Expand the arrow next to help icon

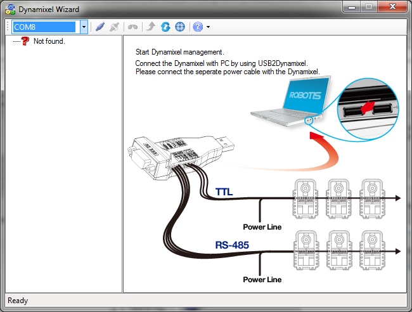point(208,27)
